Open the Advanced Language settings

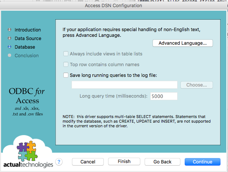tap(183, 43)
